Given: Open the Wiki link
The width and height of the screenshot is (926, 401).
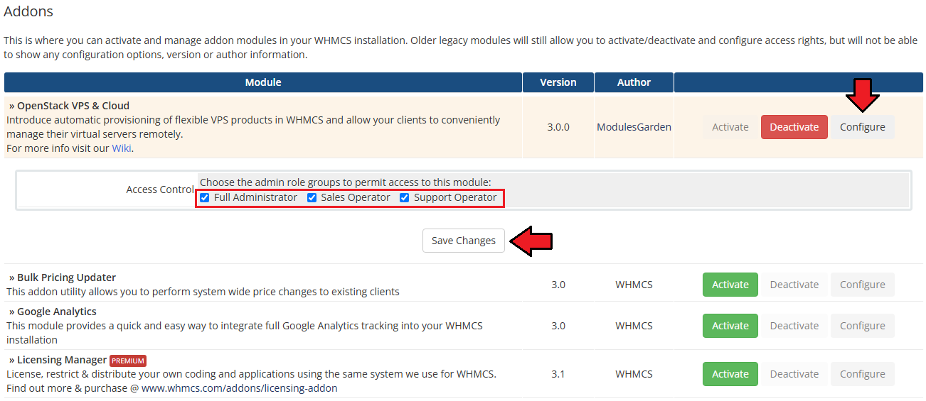Looking at the screenshot, I should [122, 148].
